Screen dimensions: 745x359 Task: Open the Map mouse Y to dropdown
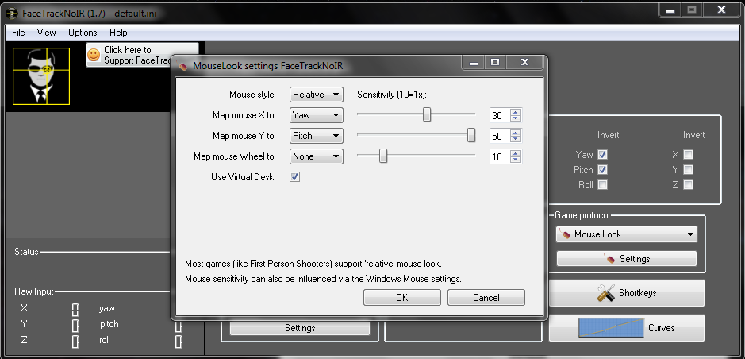(x=317, y=136)
